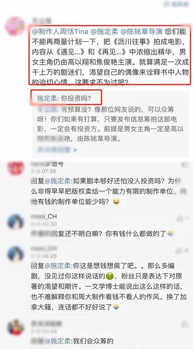Click @施定柔 in the '想钱想疯了' reply
Image resolution: width=193 pixels, height=349 pixels.
tap(58, 266)
